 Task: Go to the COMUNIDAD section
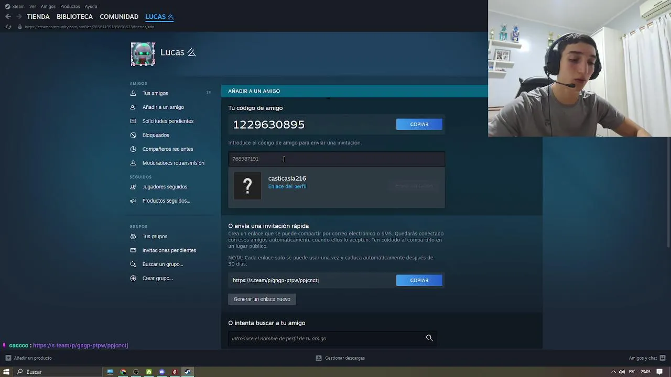pos(119,17)
